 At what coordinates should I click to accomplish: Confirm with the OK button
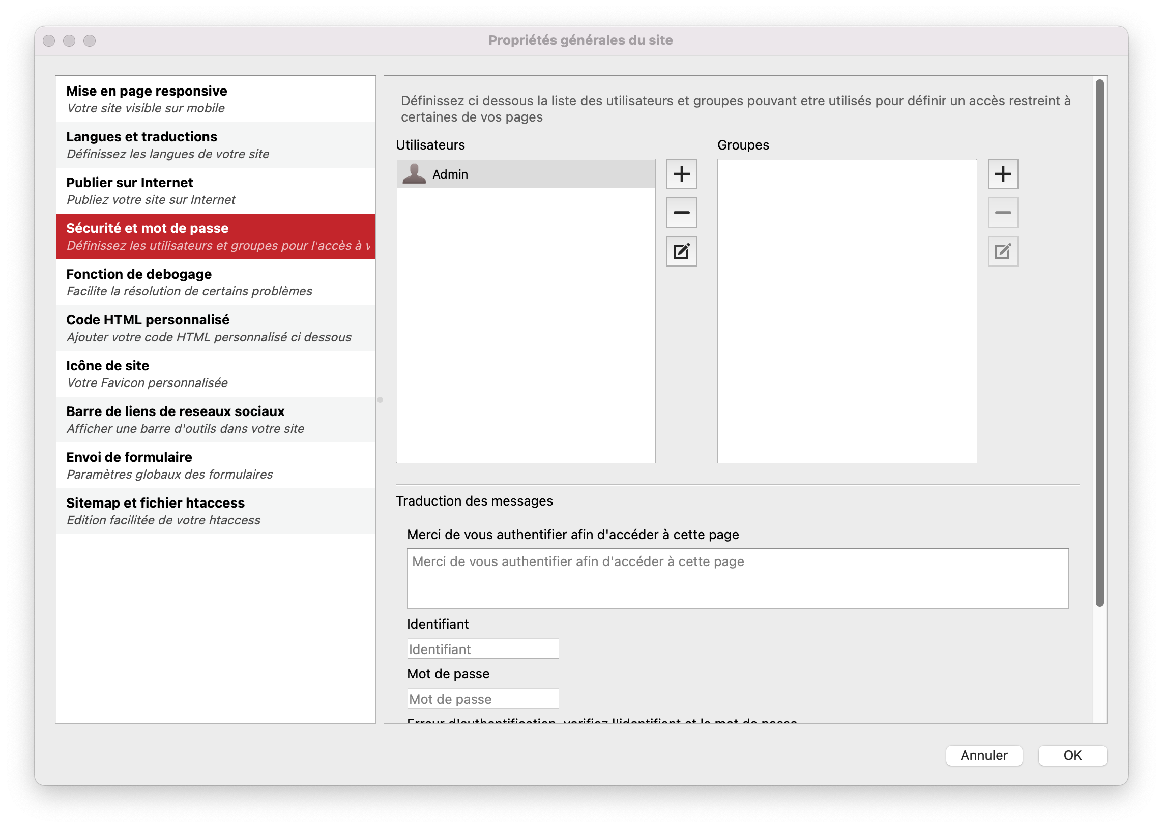1072,755
